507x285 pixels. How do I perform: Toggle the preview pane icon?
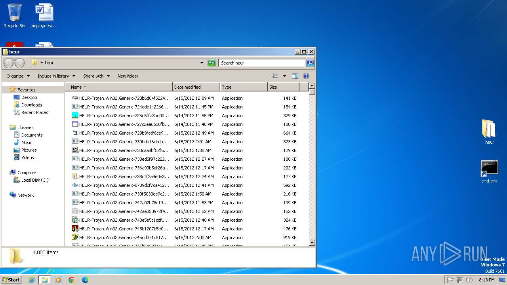[x=295, y=76]
